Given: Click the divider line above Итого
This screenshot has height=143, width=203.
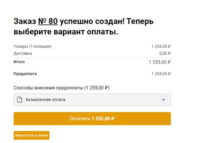Looking at the screenshot, I should (x=92, y=58).
